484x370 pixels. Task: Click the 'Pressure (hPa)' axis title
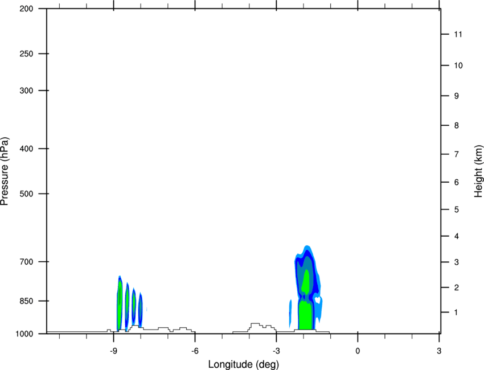(5, 171)
